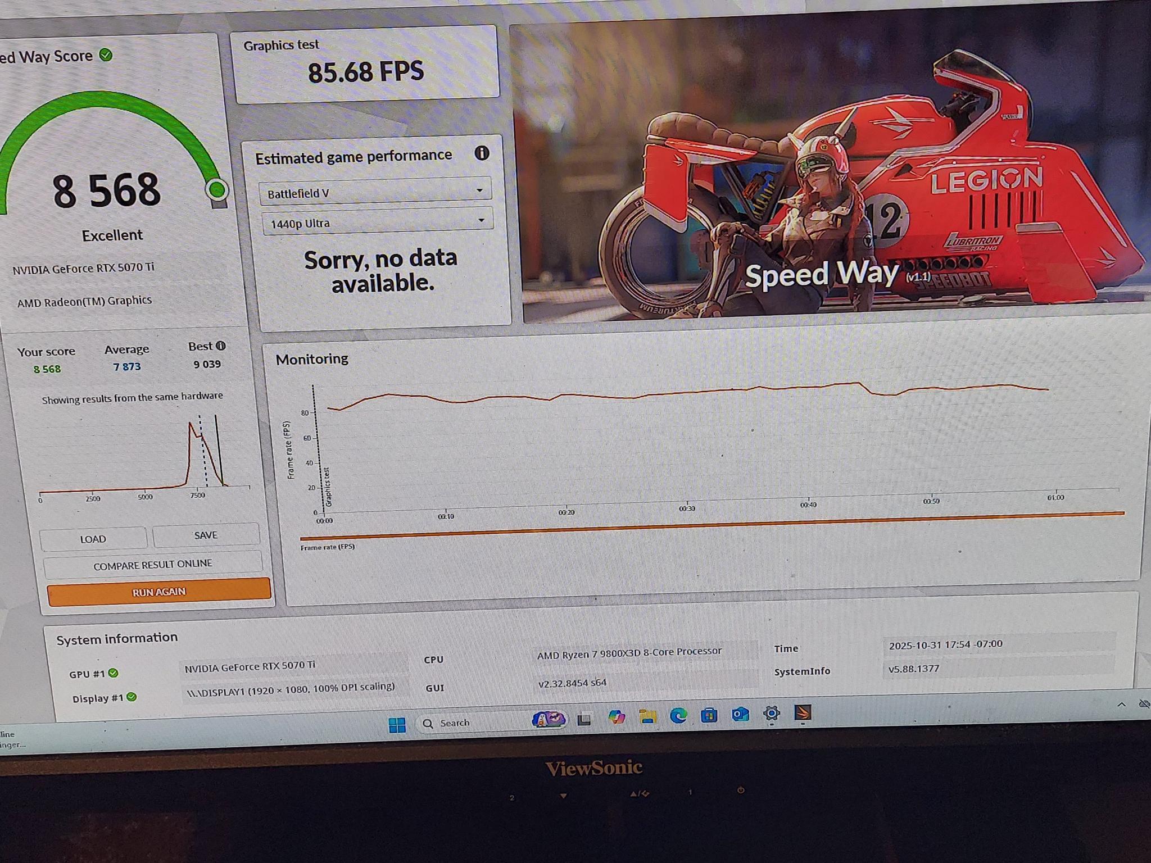
Task: Launch Copilot from the taskbar
Action: [x=617, y=717]
